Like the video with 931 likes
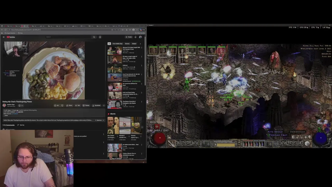Image resolution: width=332 pixels, height=187 pixels. click(x=56, y=105)
